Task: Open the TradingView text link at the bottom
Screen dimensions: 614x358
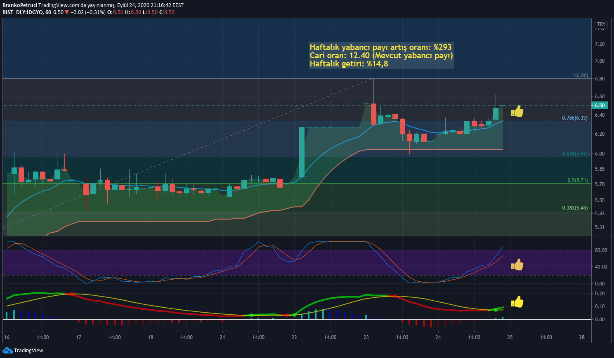Action: tap(28, 351)
